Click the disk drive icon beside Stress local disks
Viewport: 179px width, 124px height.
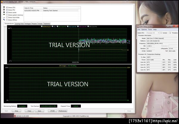click(x=4, y=18)
